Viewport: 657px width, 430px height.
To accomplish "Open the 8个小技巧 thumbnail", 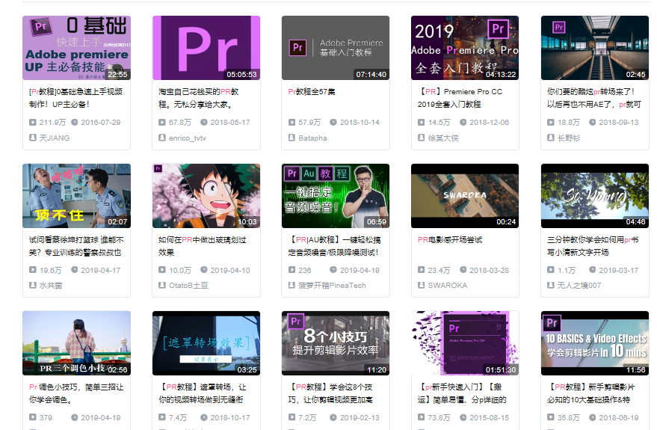I will pyautogui.click(x=336, y=343).
